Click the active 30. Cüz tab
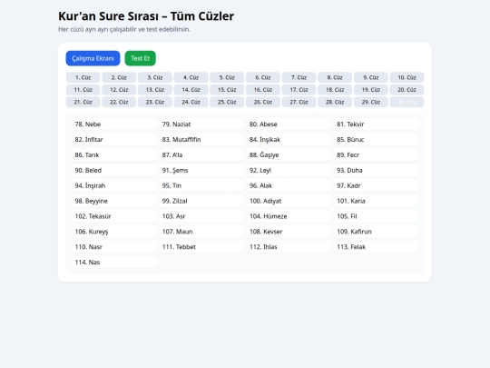Image resolution: width=490 pixels, height=368 pixels. [407, 102]
